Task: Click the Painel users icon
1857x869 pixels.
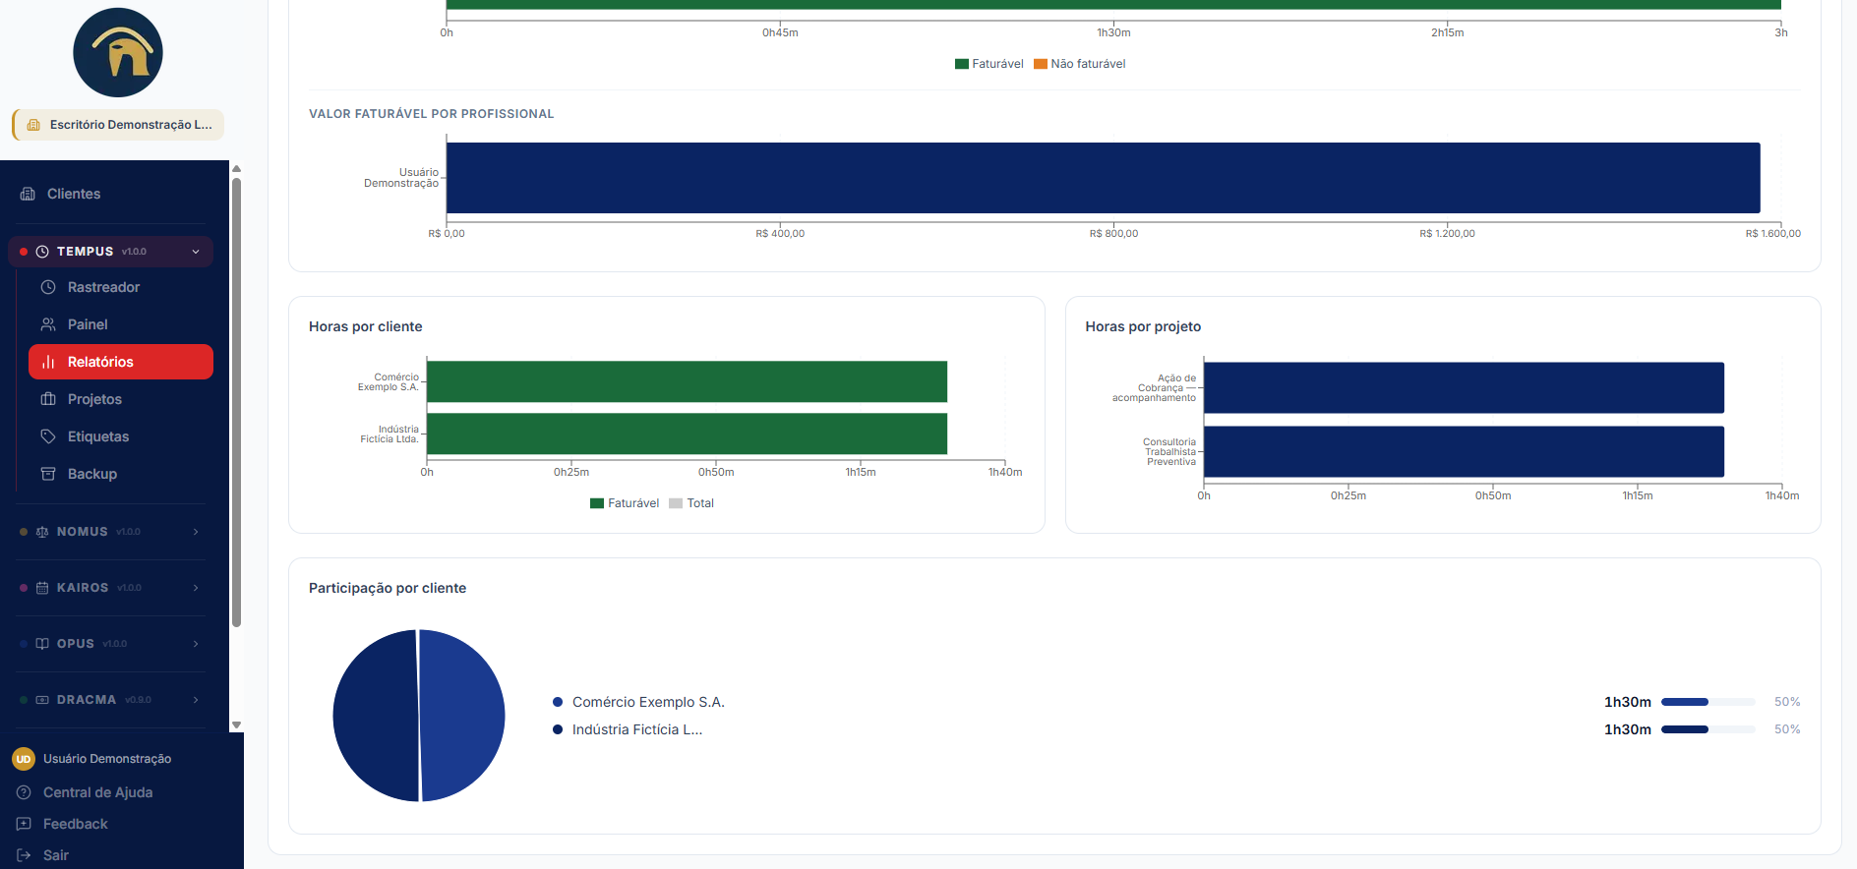Action: [x=48, y=324]
